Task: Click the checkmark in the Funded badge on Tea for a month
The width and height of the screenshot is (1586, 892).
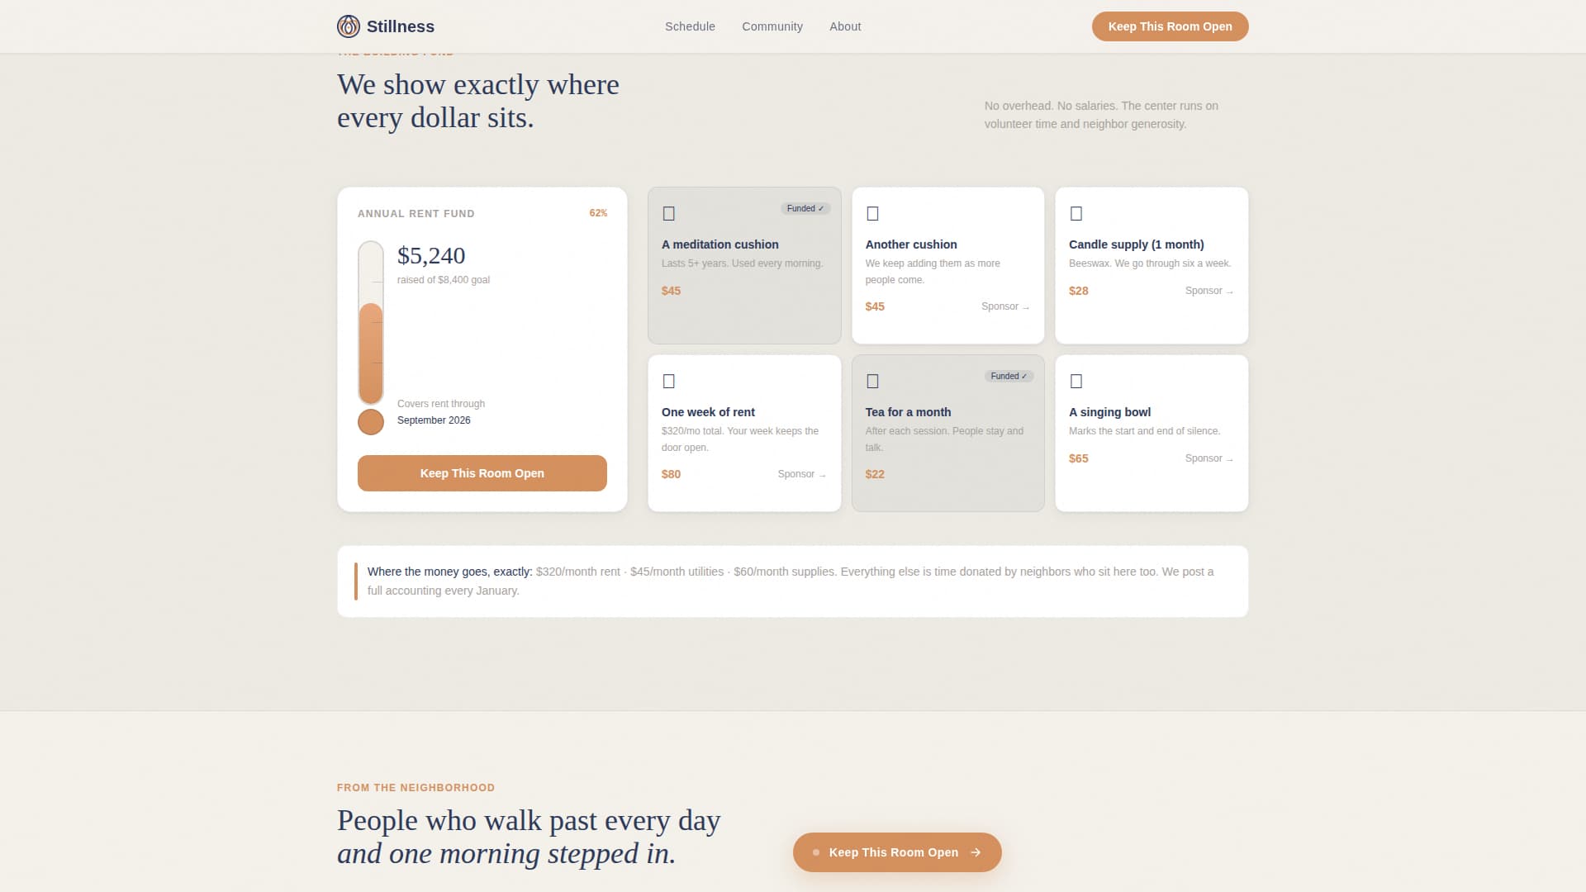Action: click(1024, 376)
